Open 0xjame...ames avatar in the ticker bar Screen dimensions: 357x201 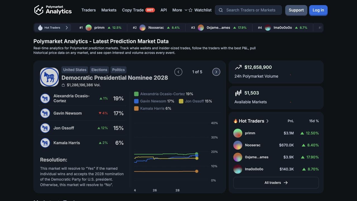pos(201,28)
